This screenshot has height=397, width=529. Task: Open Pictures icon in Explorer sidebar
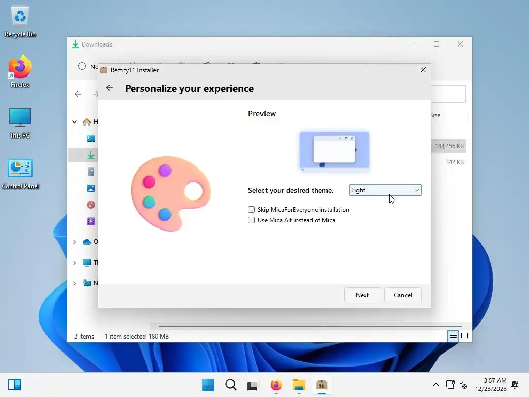91,188
